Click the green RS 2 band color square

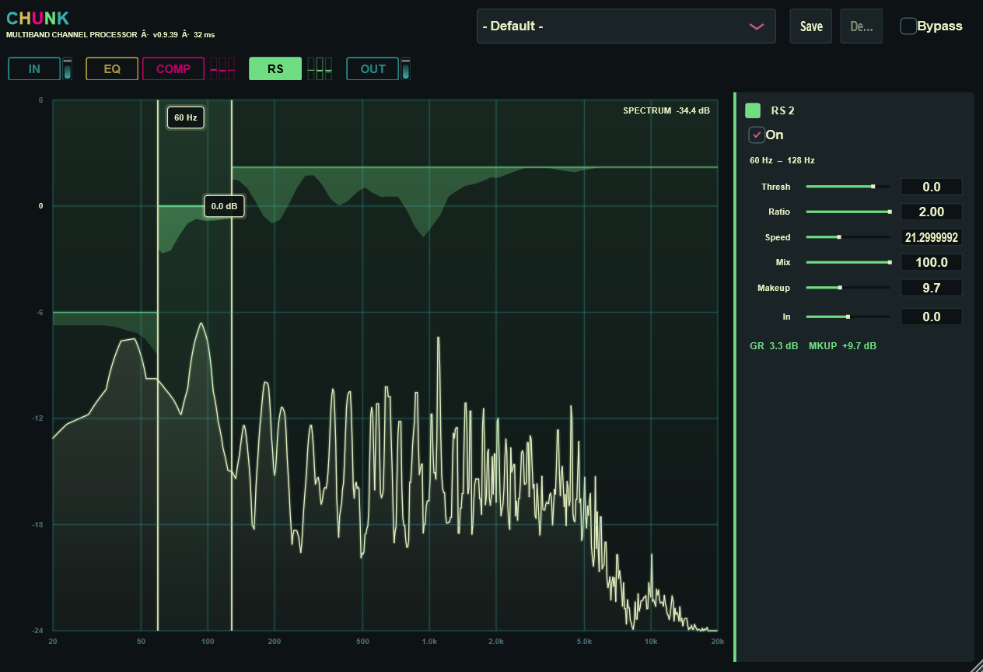click(x=753, y=110)
